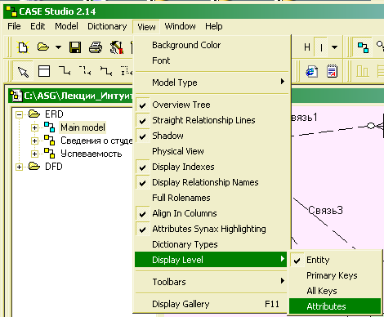Switch to the ERD diagram mode icon
Image resolution: width=384 pixels, height=317 pixels.
point(363,47)
